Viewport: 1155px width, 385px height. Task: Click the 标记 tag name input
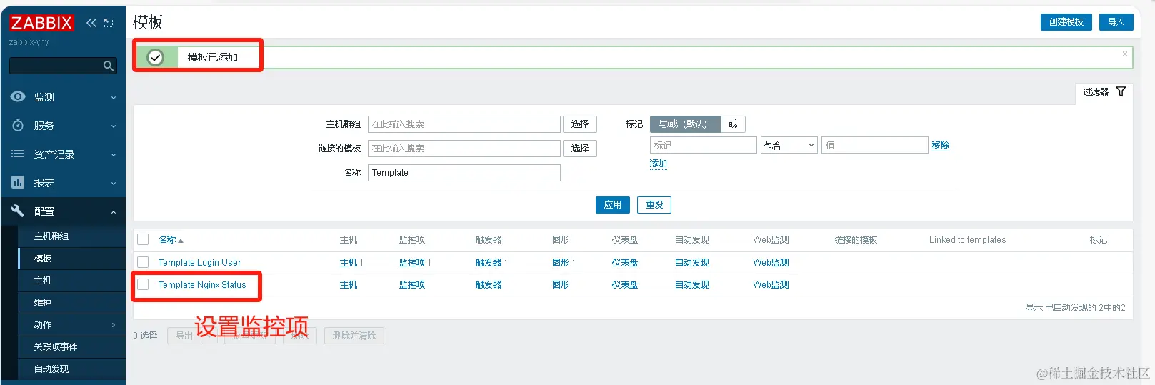point(704,145)
